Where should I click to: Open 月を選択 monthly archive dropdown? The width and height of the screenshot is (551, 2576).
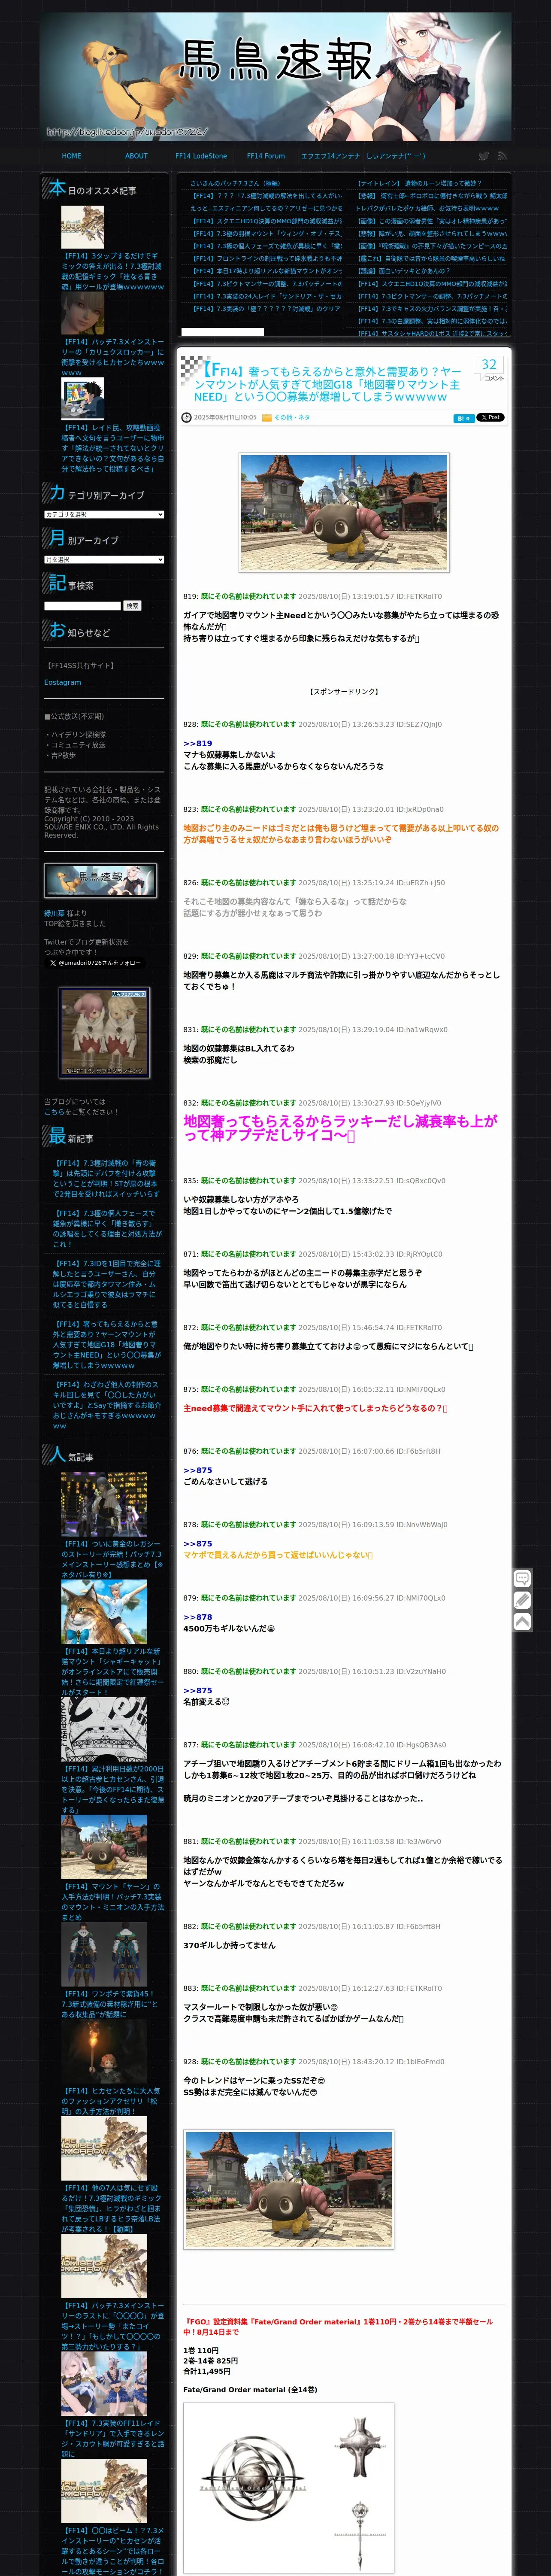[104, 560]
